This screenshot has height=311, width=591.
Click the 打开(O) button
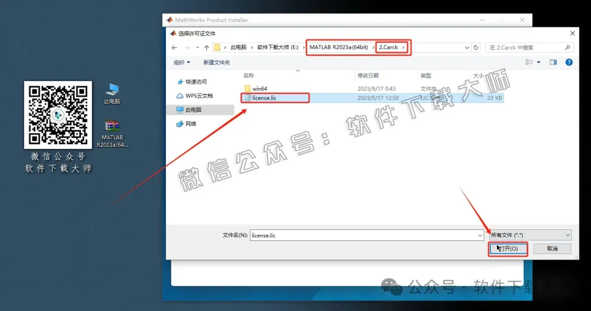tap(508, 249)
